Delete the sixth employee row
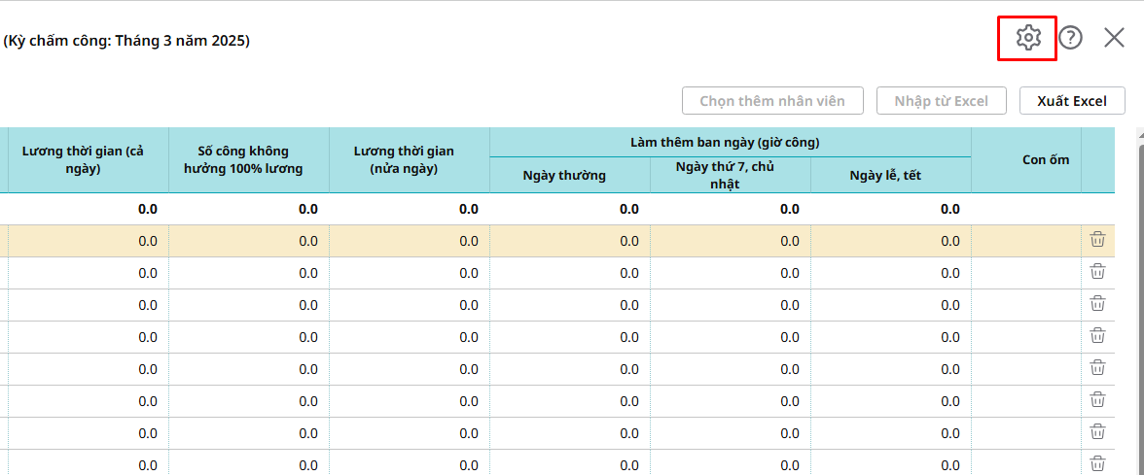The height and width of the screenshot is (475, 1144). (1097, 400)
